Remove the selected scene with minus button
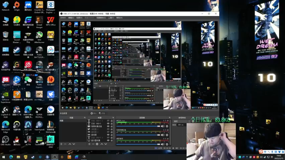The image size is (285, 160). pos(65,144)
